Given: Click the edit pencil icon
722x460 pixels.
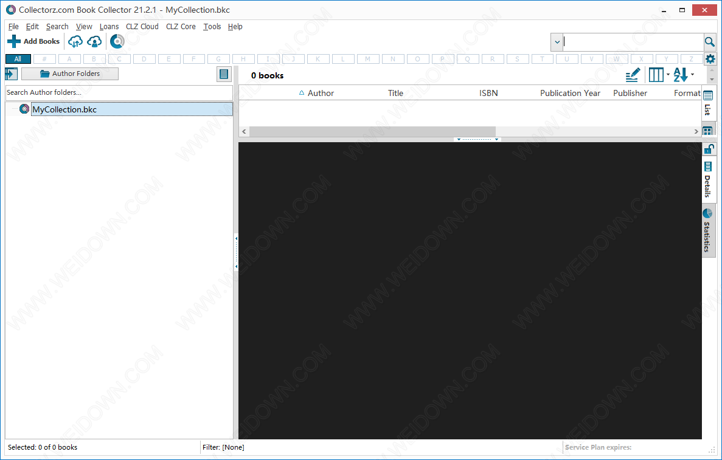Looking at the screenshot, I should [x=633, y=75].
